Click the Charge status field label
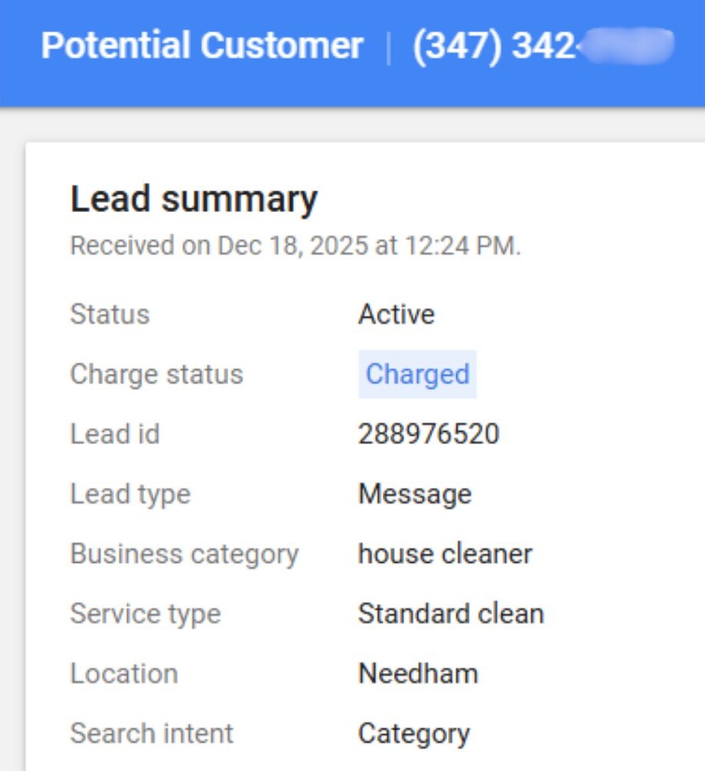The width and height of the screenshot is (705, 771). (x=157, y=375)
